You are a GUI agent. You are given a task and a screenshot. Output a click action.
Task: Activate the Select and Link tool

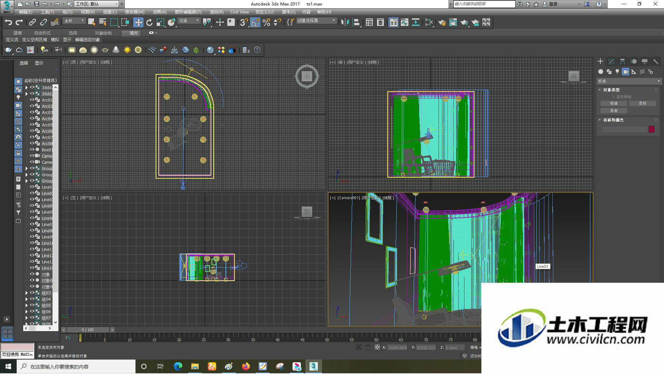click(x=33, y=22)
